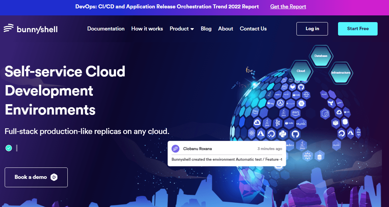Viewport: 389px width, 207px height.
Task: Click the AWS Lambda hexagon icon
Action: pyautogui.click(x=280, y=103)
